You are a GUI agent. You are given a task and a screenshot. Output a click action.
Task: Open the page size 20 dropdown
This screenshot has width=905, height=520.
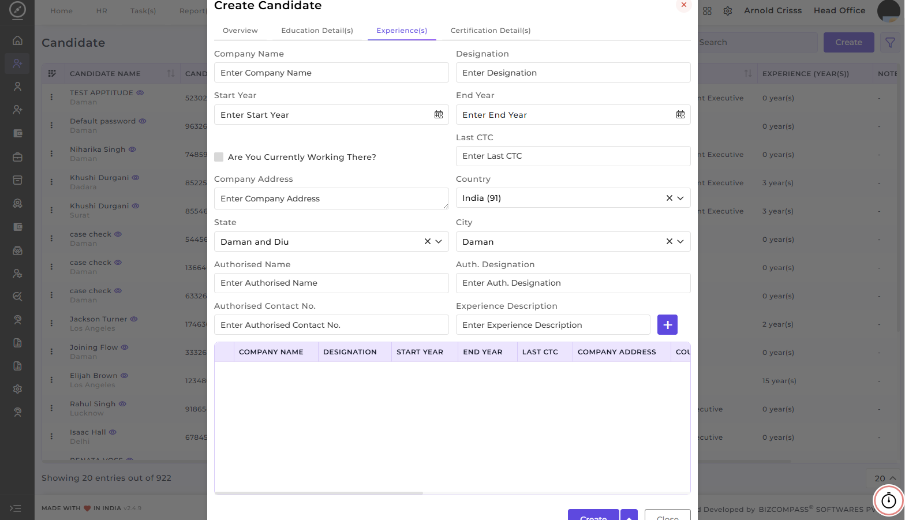tap(885, 478)
